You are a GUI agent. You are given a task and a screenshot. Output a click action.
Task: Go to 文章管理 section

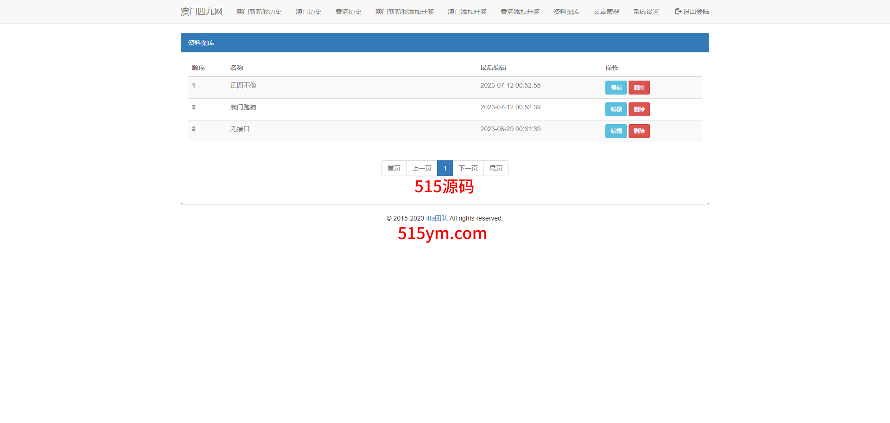(x=606, y=12)
